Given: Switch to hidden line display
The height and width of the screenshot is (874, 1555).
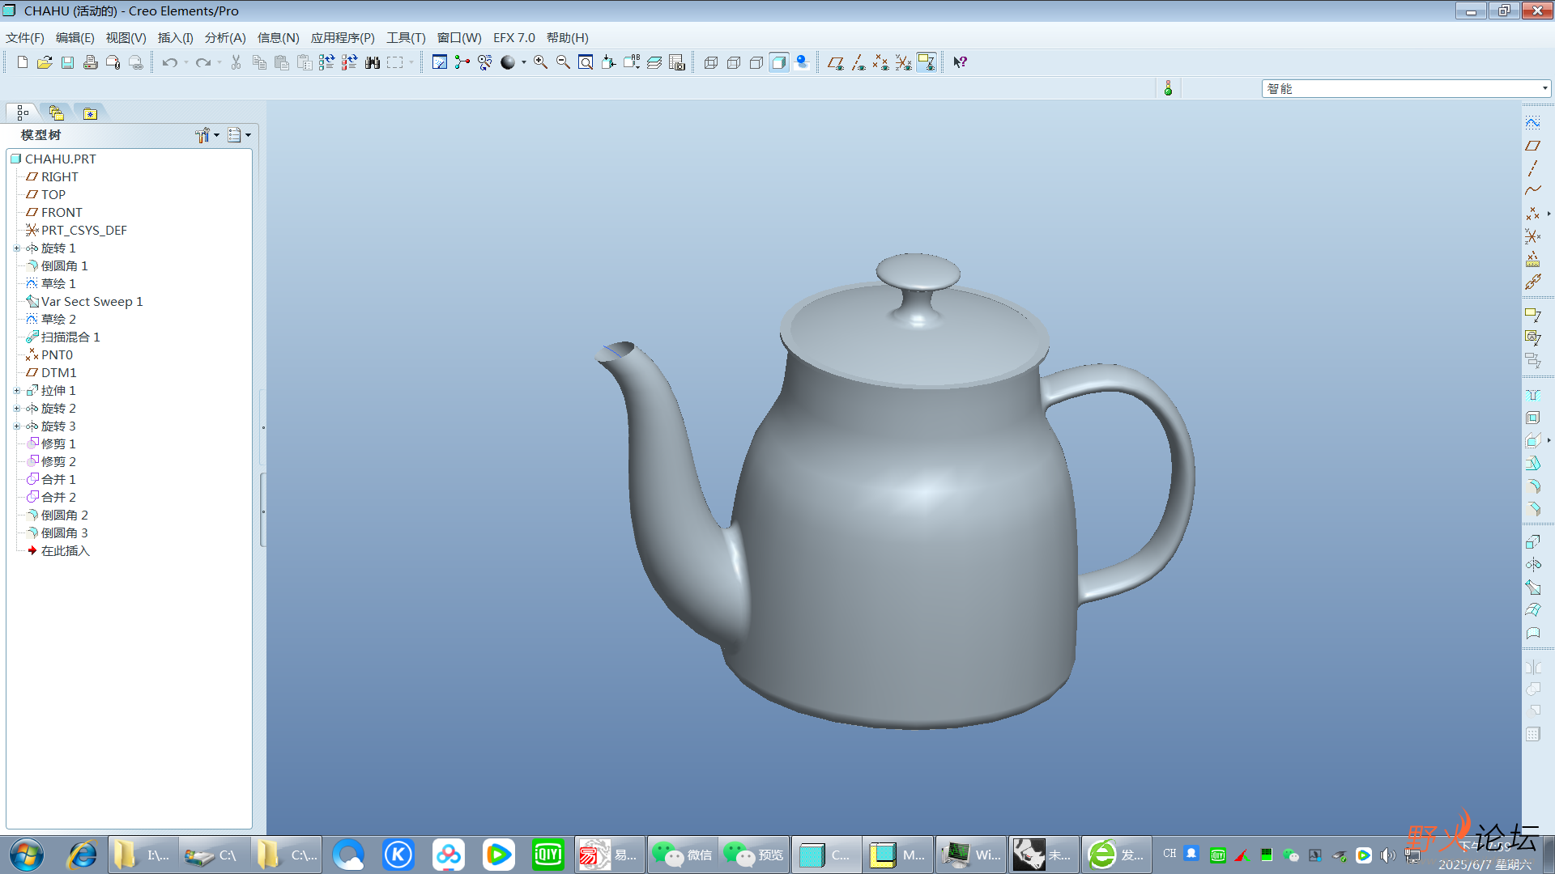Looking at the screenshot, I should coord(734,62).
